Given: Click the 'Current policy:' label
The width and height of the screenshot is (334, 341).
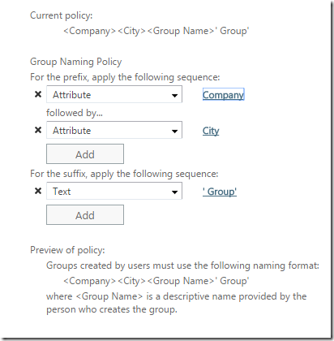Looking at the screenshot, I should 62,15.
